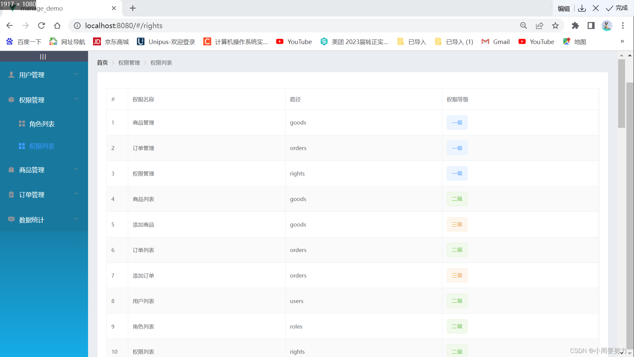This screenshot has width=634, height=357.
Task: Click the 权限等级 column header
Action: (520, 99)
